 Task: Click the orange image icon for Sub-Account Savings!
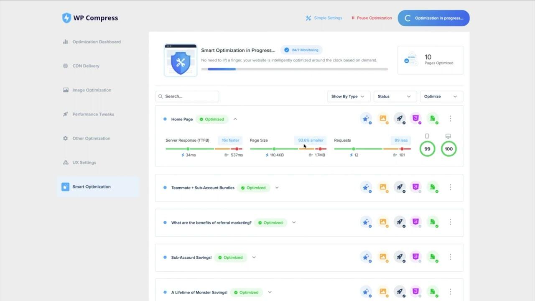pos(383,257)
